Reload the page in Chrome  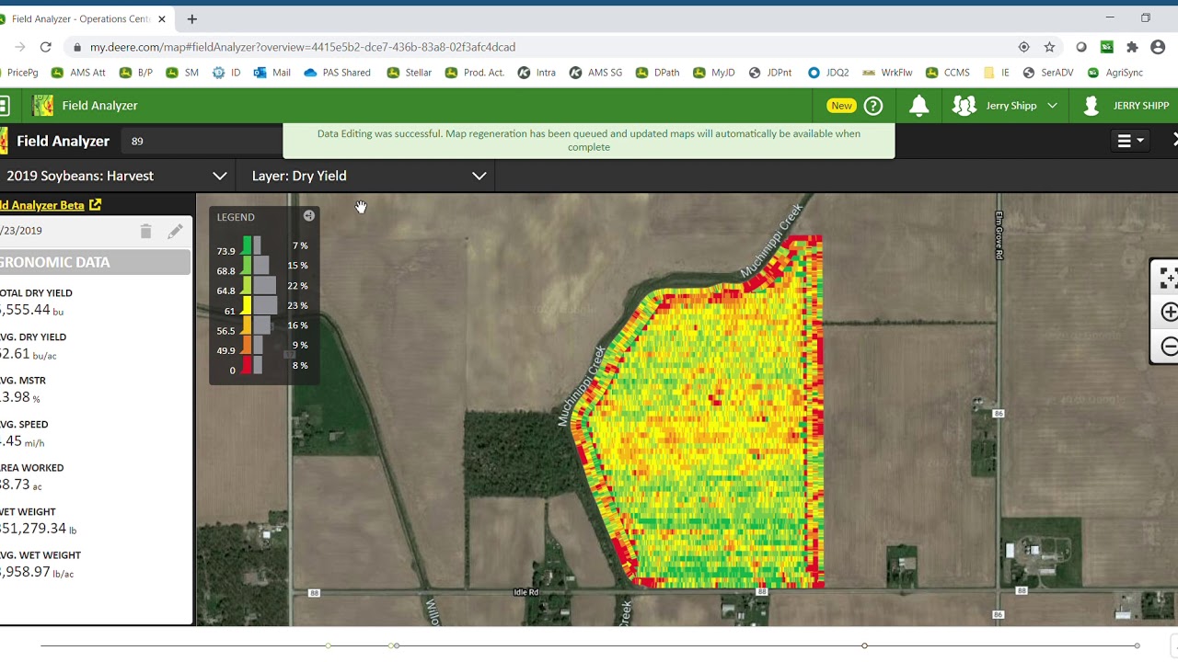point(46,47)
